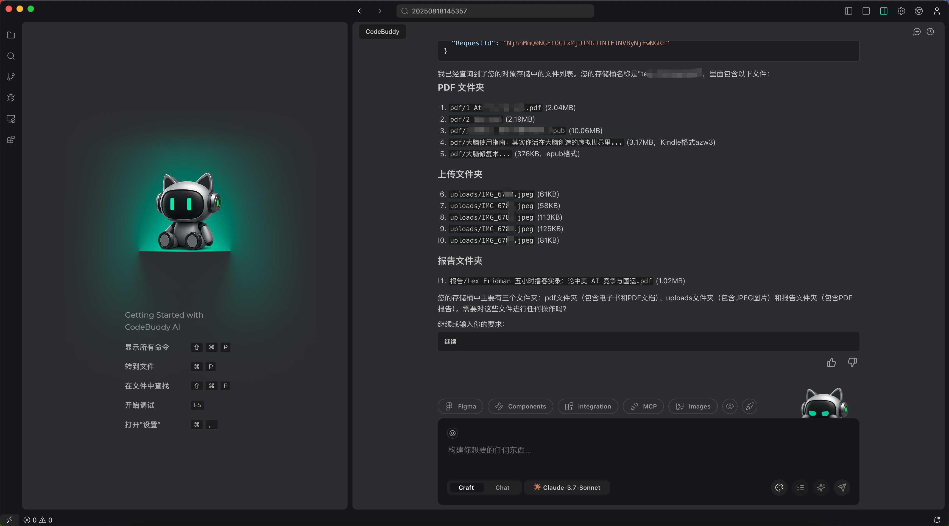
Task: Open chat history clock icon
Action: coord(930,32)
